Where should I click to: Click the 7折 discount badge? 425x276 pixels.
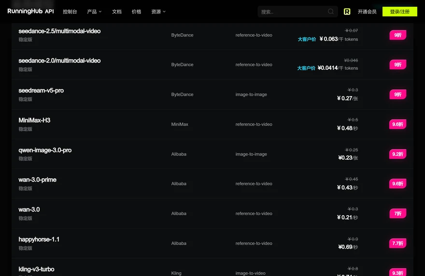coord(397,213)
